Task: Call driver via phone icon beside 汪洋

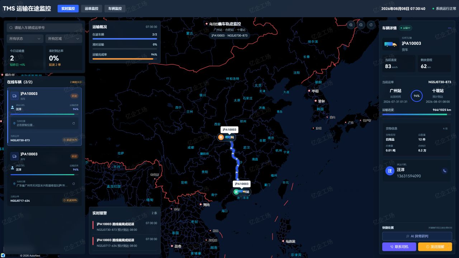Action: (445, 171)
